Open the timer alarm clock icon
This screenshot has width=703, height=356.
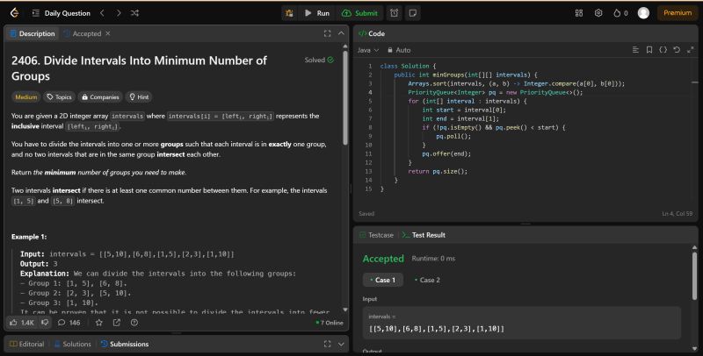click(x=394, y=13)
